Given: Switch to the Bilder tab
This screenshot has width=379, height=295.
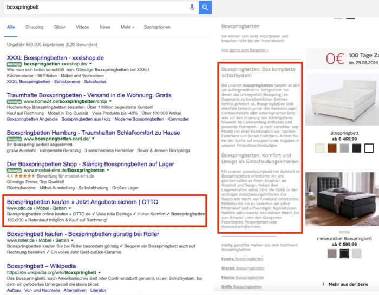Looking at the screenshot, I should point(60,27).
